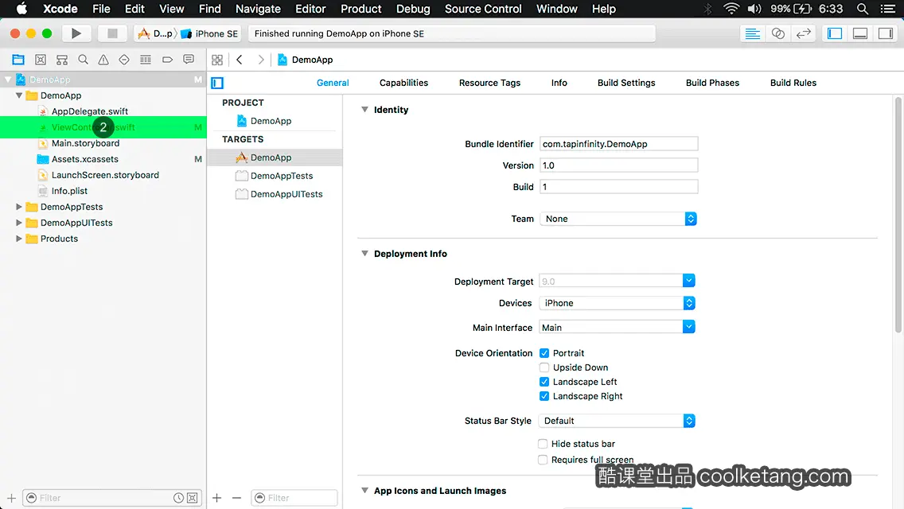904x509 pixels.
Task: Uncheck Landscape Right orientation
Action: (544, 396)
